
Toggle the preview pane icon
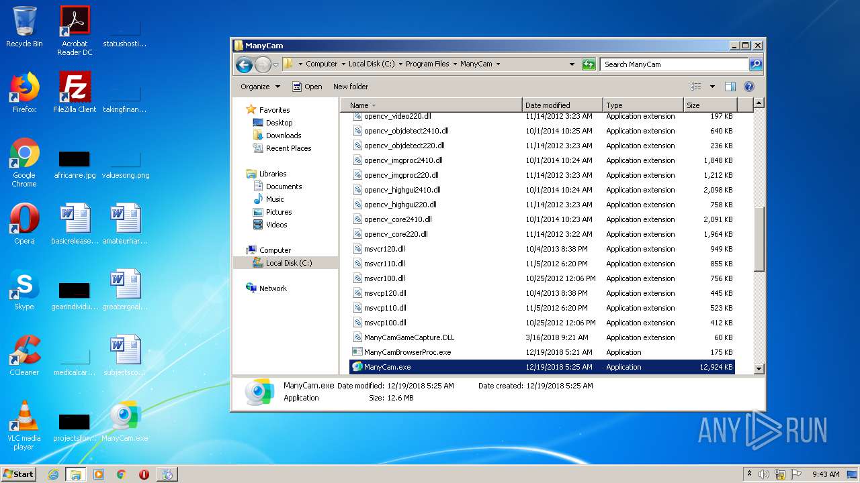[x=730, y=87]
